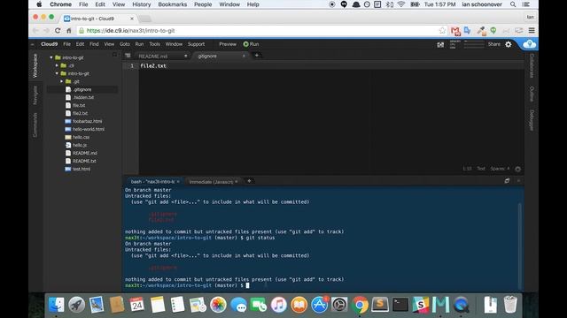Viewport: 567px width, 318px height.
Task: Open the Tools menu in Cloud9
Action: (x=154, y=44)
